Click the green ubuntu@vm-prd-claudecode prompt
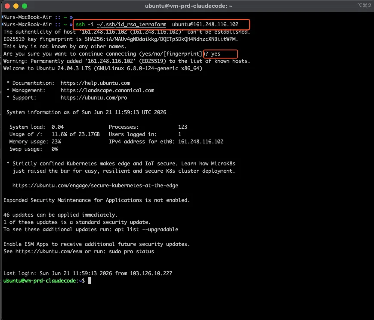This screenshot has height=320, width=374. click(44, 281)
